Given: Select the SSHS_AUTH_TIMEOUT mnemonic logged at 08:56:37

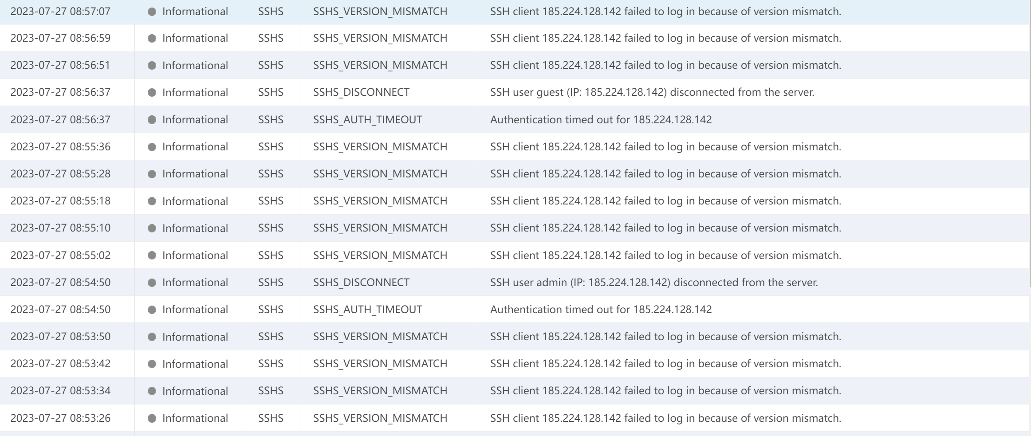Looking at the screenshot, I should coord(367,120).
